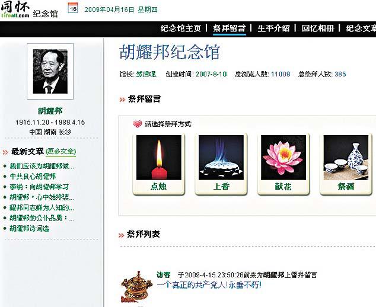
Task: Click curator name 然后呢
Action: point(146,74)
